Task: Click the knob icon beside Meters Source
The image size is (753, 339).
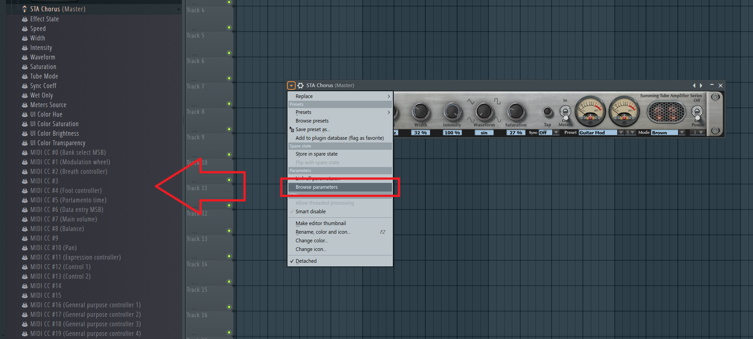Action: click(x=25, y=105)
